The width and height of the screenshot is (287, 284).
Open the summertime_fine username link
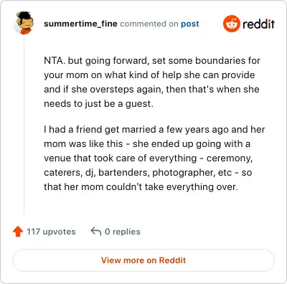(80, 24)
